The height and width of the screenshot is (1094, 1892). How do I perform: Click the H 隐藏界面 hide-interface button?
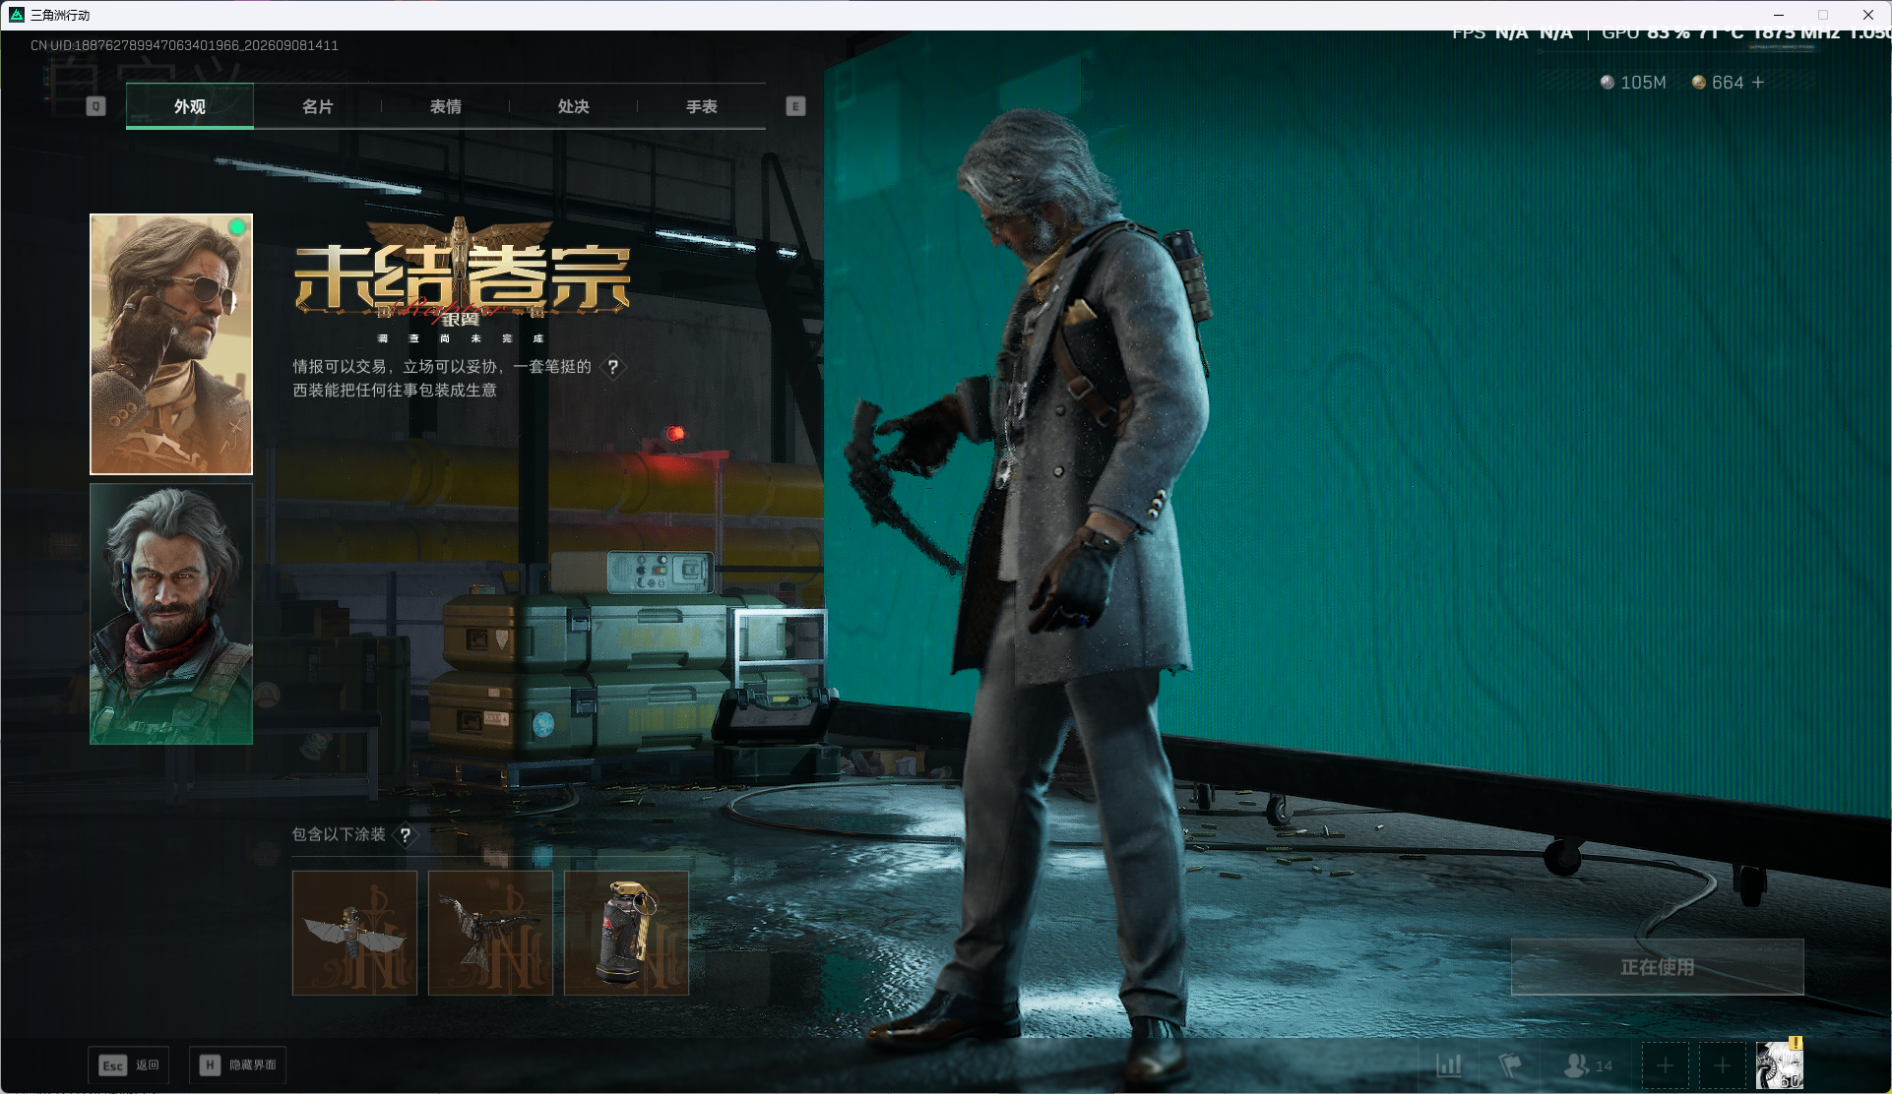pyautogui.click(x=237, y=1065)
